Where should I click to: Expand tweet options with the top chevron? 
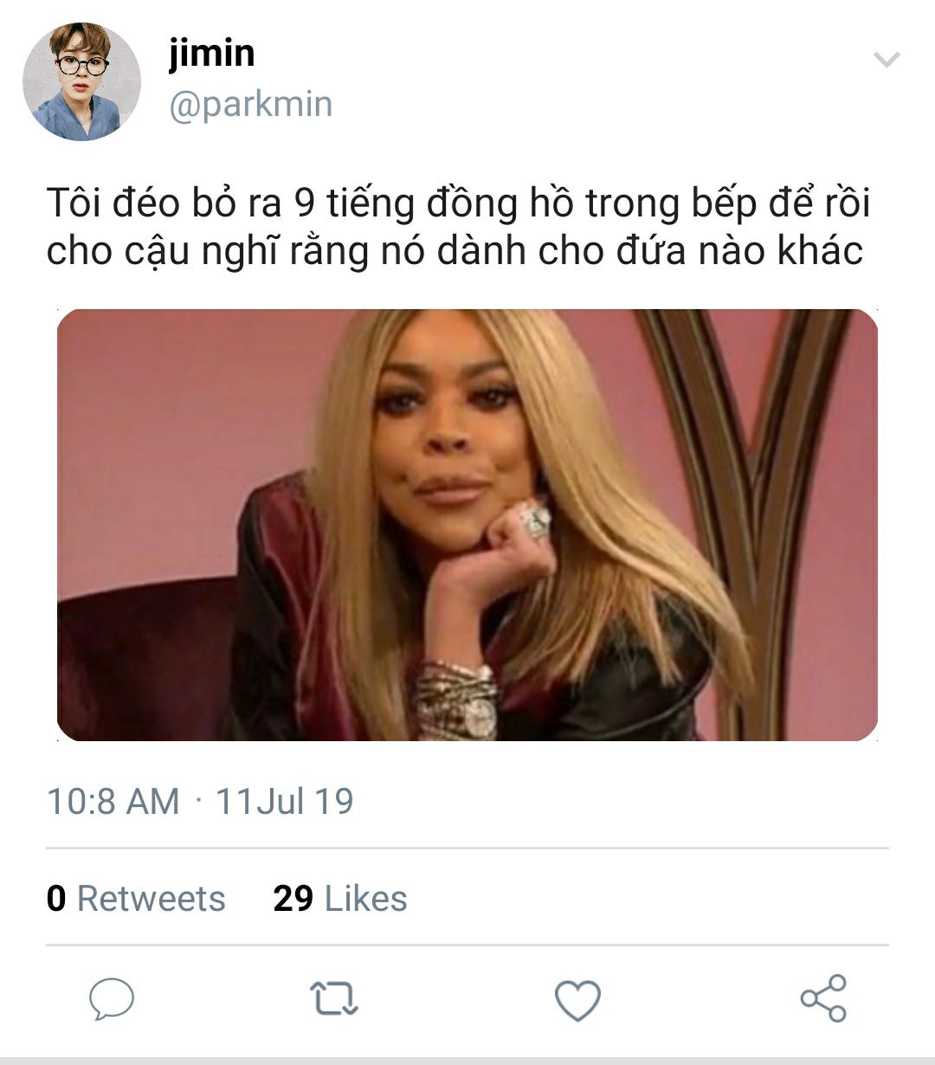pos(887,60)
